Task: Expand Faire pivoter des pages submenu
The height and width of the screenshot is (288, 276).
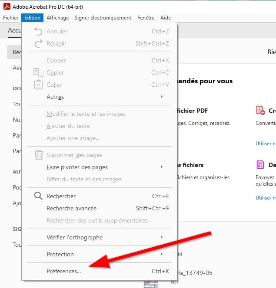Action: [x=162, y=167]
